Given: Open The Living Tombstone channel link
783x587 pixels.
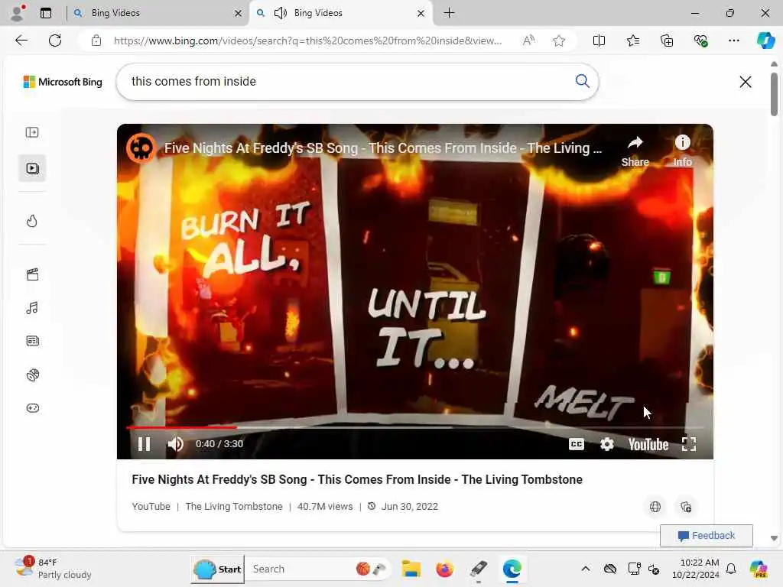Looking at the screenshot, I should pos(234,506).
